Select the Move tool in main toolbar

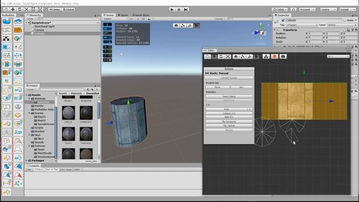tap(13, 10)
